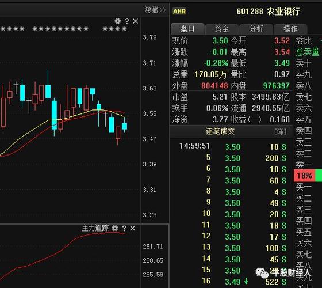
Task: Click the 卖一 order level
Action: click(x=304, y=164)
